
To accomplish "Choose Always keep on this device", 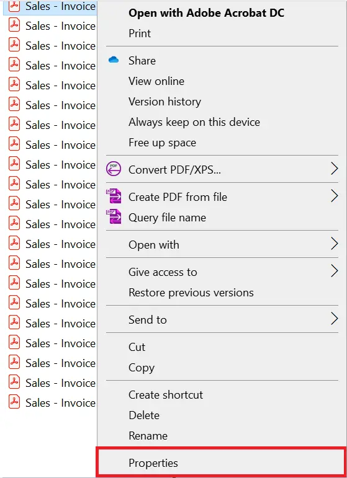I will pos(194,122).
